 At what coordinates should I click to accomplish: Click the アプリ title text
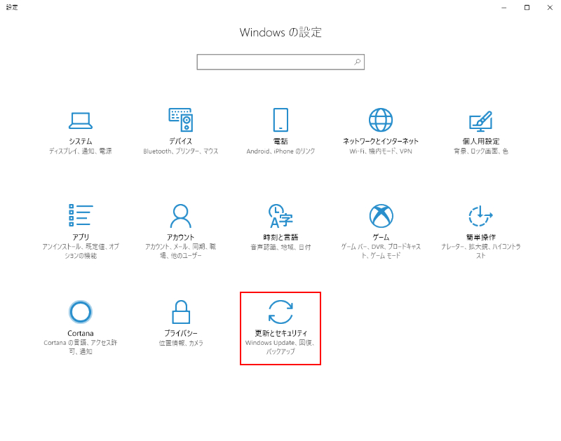pos(81,237)
